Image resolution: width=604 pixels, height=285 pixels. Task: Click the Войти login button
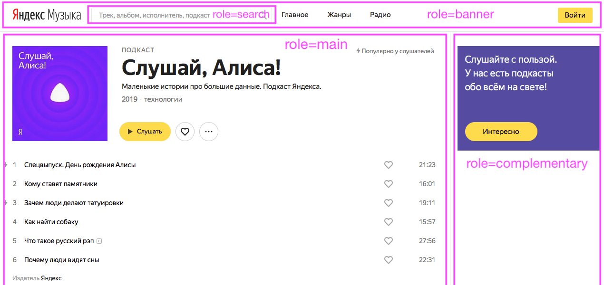pos(575,15)
